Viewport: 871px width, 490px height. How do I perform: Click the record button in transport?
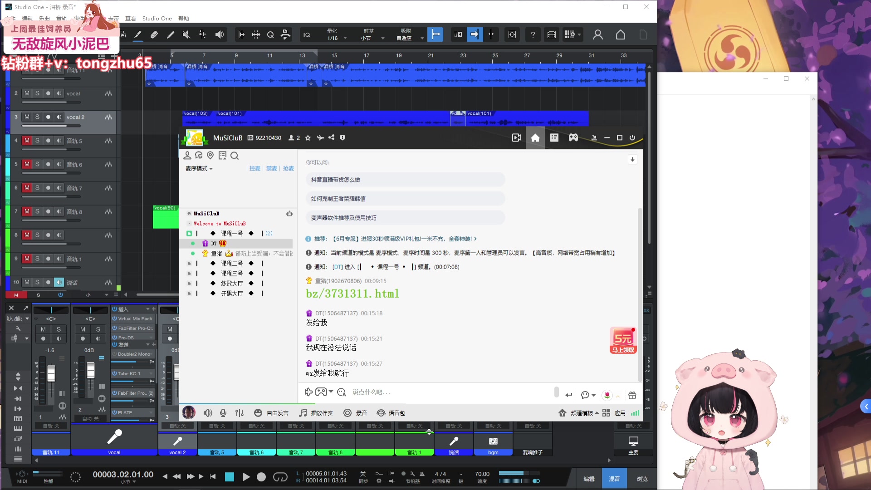tap(261, 477)
